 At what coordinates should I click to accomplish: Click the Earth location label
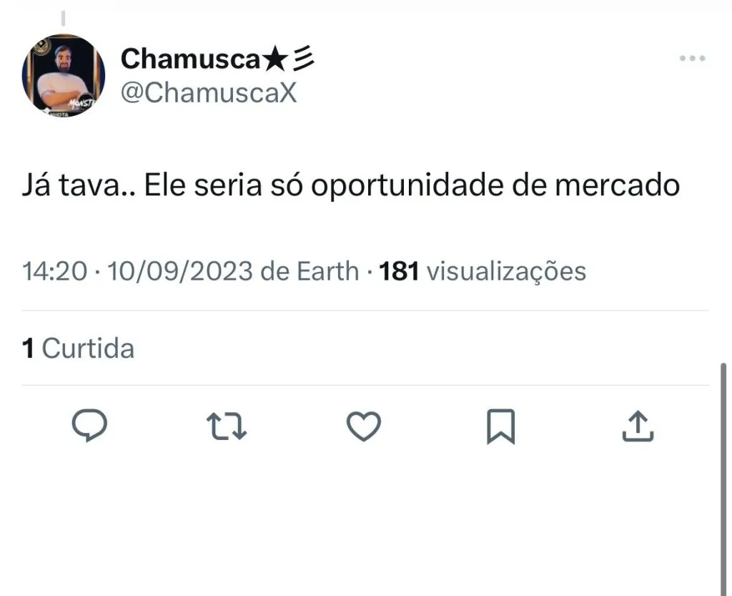pyautogui.click(x=328, y=271)
